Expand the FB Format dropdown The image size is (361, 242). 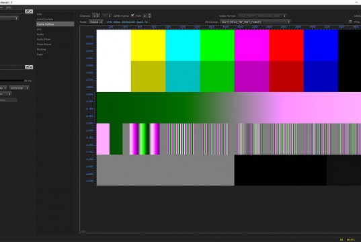pos(255,22)
